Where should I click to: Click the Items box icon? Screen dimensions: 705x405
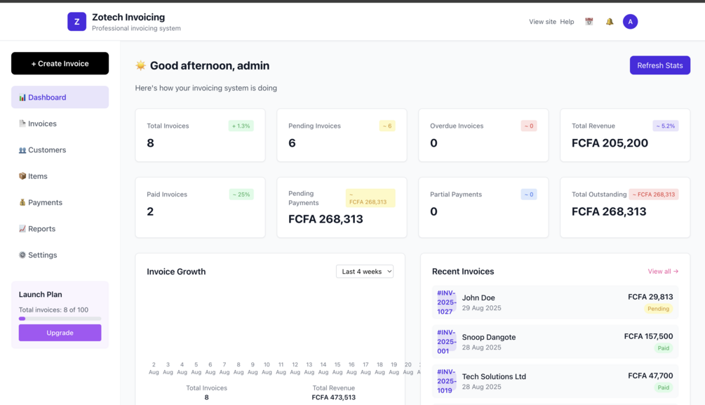pos(22,176)
